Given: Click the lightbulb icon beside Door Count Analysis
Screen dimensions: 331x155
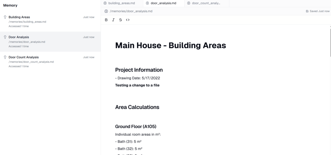Looking at the screenshot, I should point(5,57).
